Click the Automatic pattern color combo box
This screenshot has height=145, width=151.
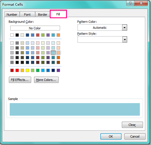102,28
